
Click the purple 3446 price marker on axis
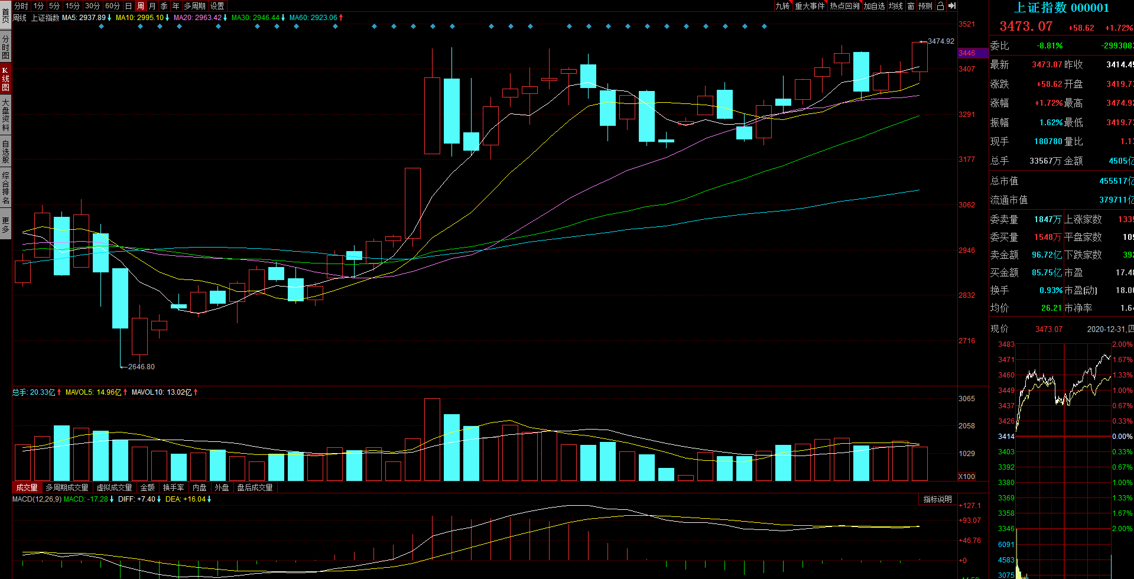[972, 53]
